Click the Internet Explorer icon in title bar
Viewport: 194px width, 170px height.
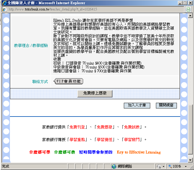tap(4, 3)
